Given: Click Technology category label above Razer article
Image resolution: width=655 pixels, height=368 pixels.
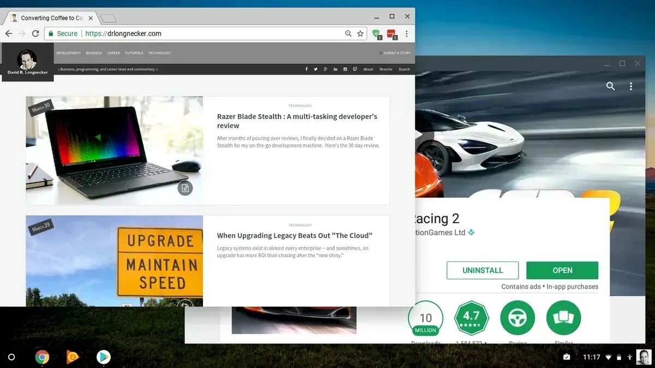Looking at the screenshot, I should [x=300, y=106].
